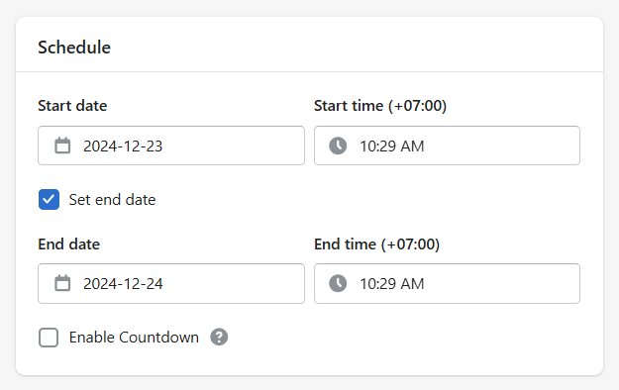Image resolution: width=619 pixels, height=390 pixels.
Task: Click the clock icon in End time field
Action: pos(338,283)
